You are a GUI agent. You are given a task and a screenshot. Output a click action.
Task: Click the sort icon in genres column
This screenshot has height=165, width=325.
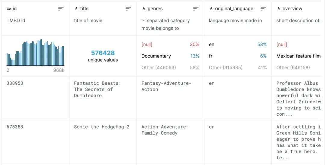coord(196,9)
